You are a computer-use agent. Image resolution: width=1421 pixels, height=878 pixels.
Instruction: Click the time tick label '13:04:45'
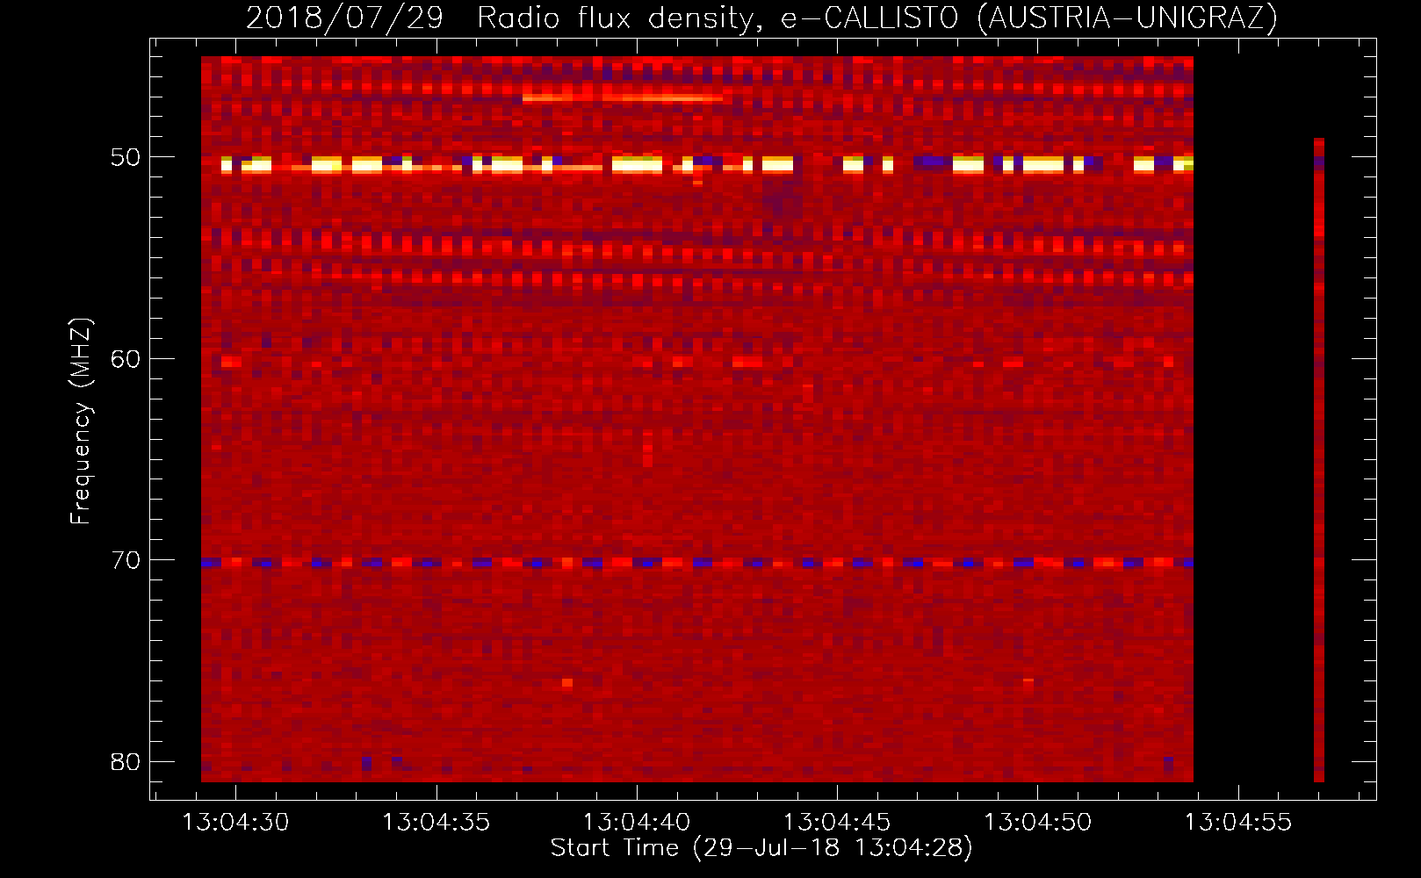837,823
